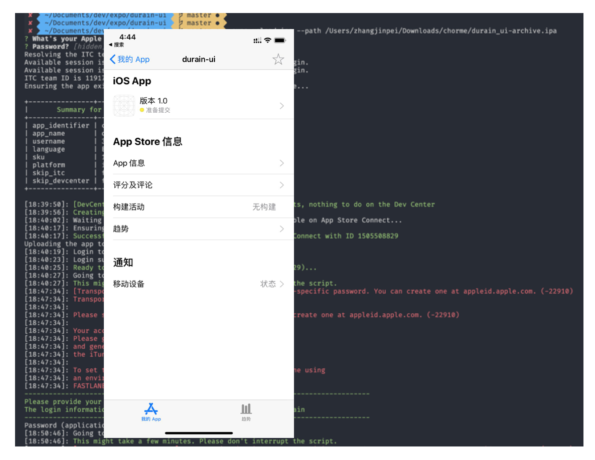Click the Password? prompt line in terminal

tap(64, 47)
